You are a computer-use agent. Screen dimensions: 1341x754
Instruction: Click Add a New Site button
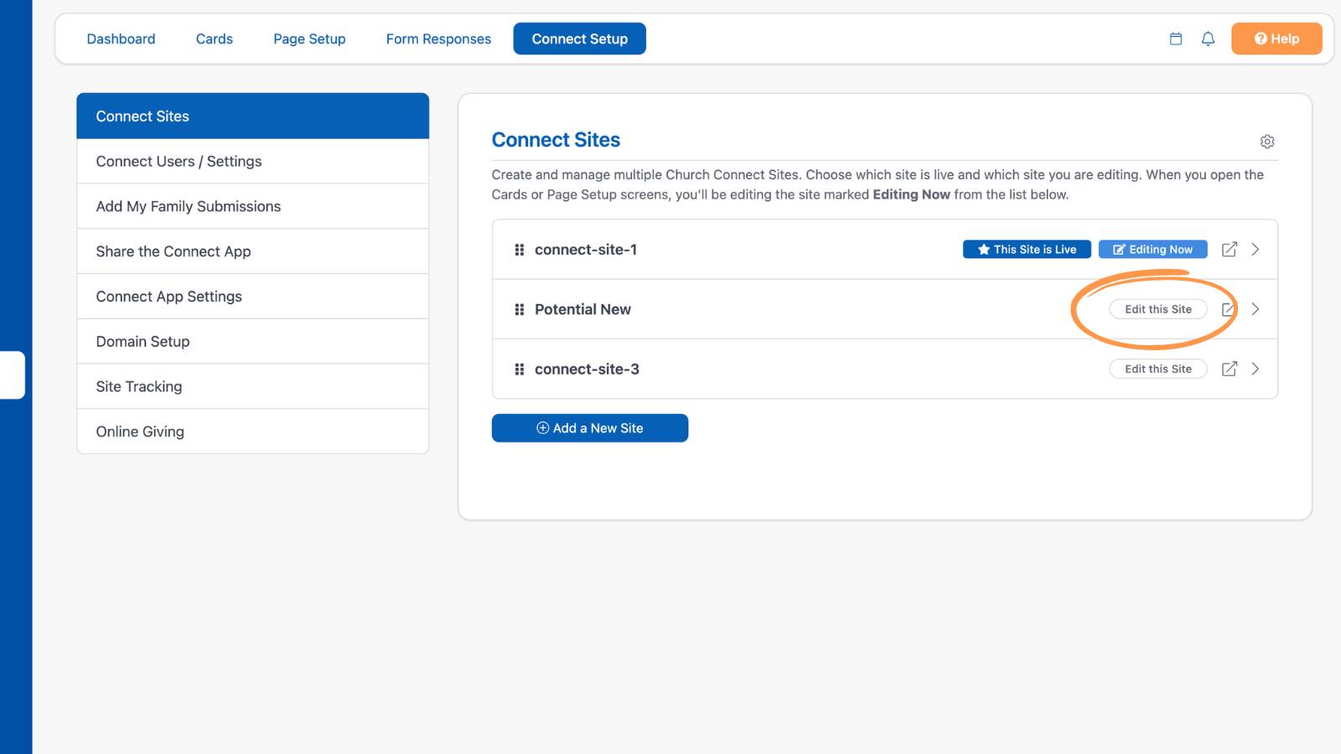coord(590,428)
